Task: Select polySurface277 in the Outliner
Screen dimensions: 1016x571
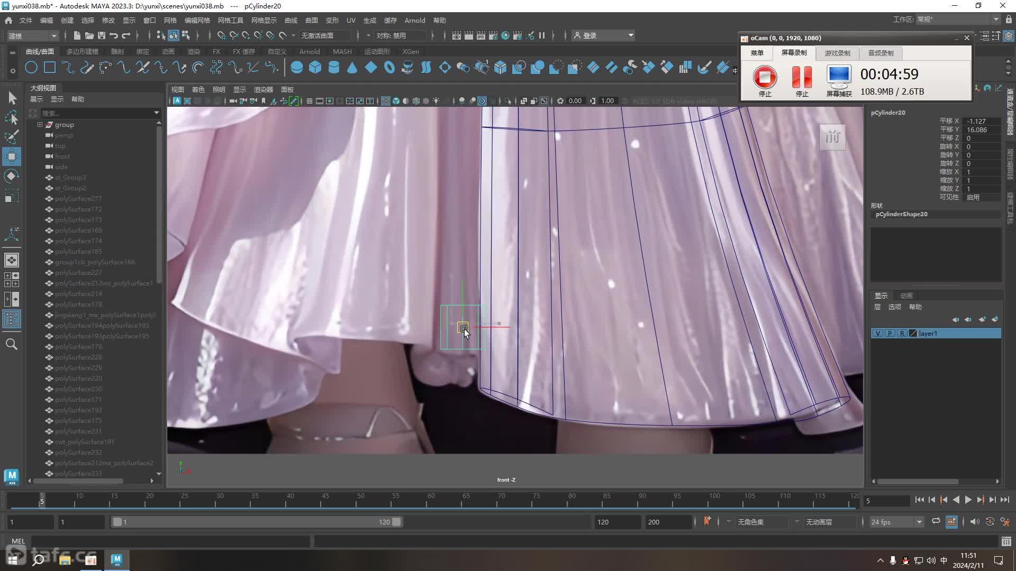Action: (x=78, y=199)
